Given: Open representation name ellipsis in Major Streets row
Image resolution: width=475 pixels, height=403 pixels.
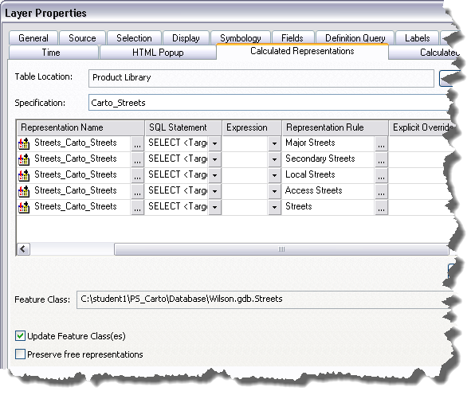Looking at the screenshot, I should (137, 144).
